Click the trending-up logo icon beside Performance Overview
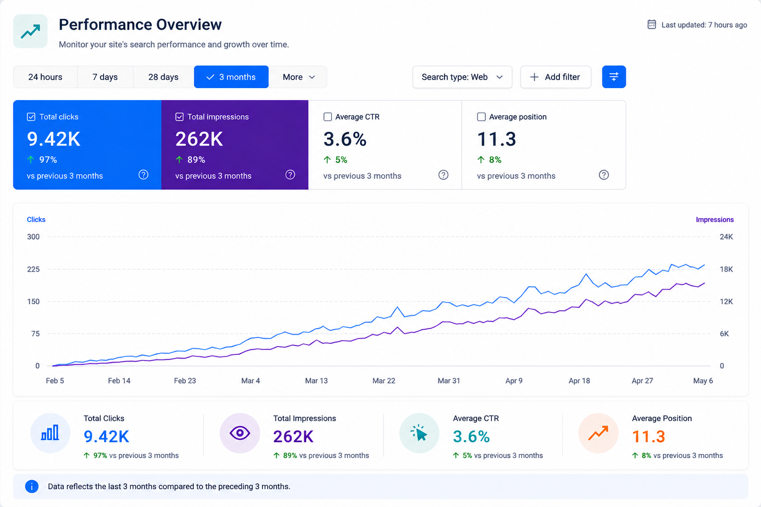Screen dimensions: 761x507 click(30, 31)
